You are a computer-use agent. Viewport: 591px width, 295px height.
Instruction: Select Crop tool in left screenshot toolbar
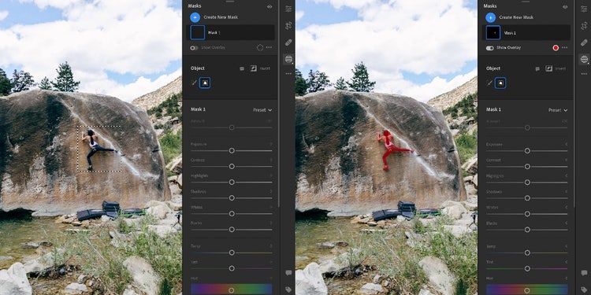tap(288, 26)
